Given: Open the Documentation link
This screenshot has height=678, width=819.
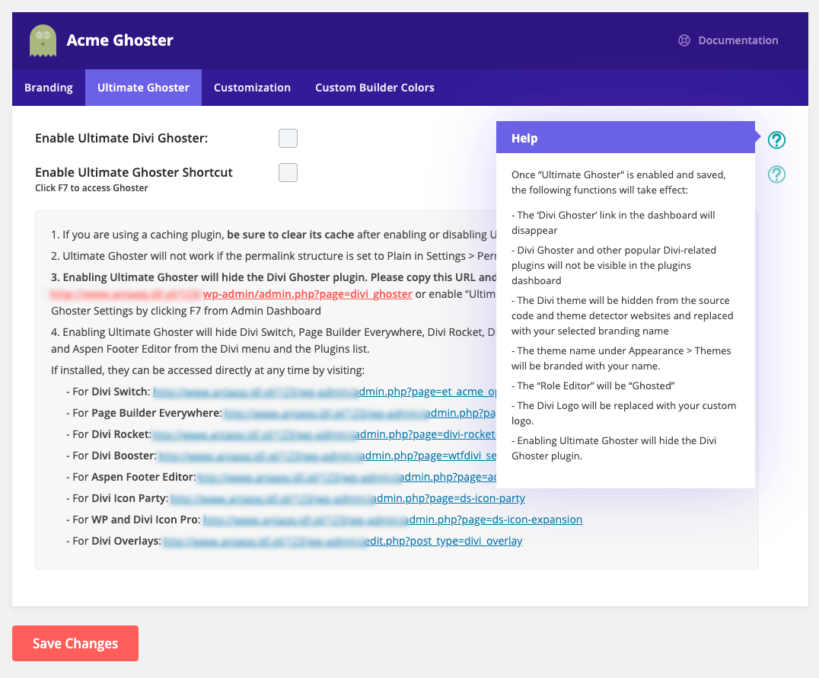Looking at the screenshot, I should click(728, 40).
